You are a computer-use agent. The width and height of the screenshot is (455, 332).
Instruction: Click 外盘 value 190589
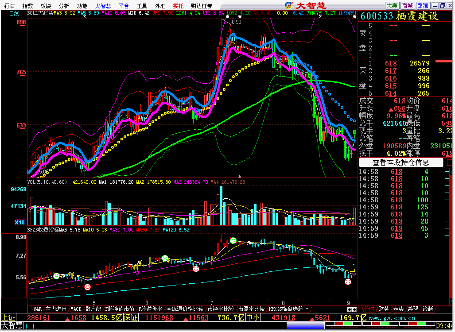(x=394, y=146)
